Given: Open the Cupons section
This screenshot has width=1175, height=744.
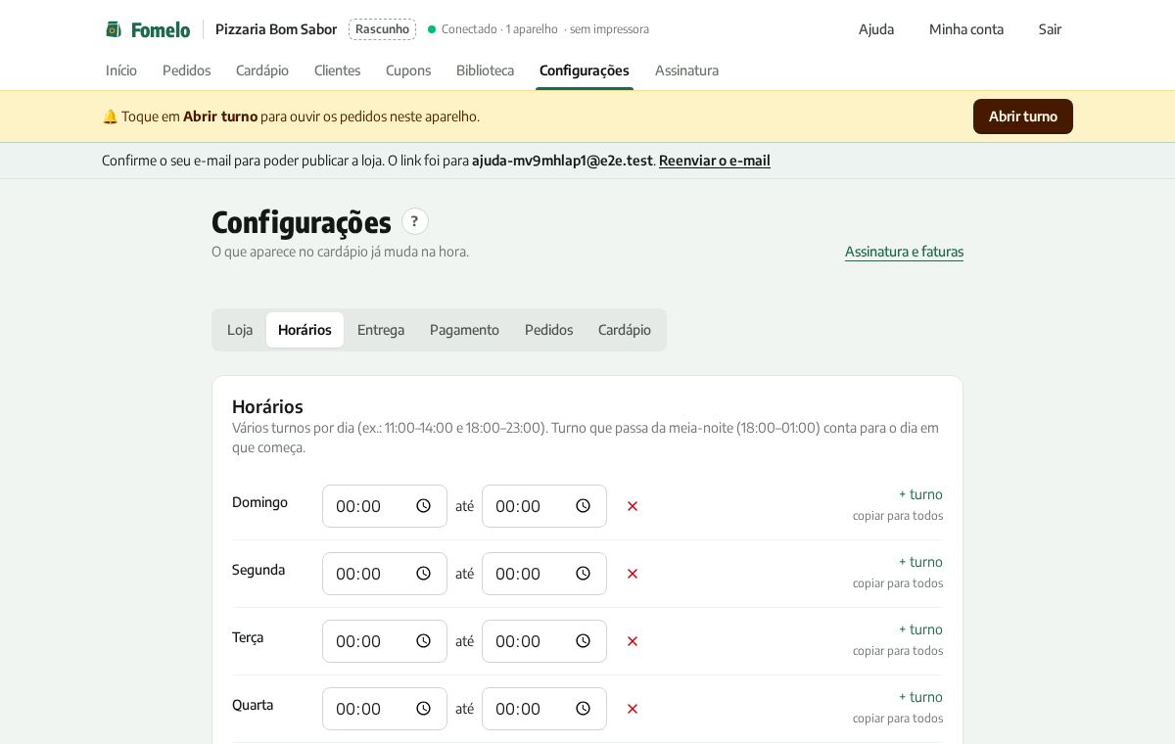Looking at the screenshot, I should click(x=408, y=70).
